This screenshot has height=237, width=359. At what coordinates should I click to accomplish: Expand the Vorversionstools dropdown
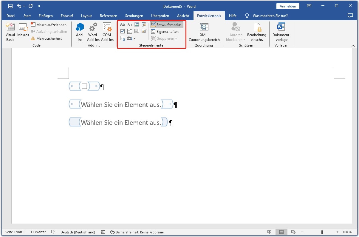[135, 38]
